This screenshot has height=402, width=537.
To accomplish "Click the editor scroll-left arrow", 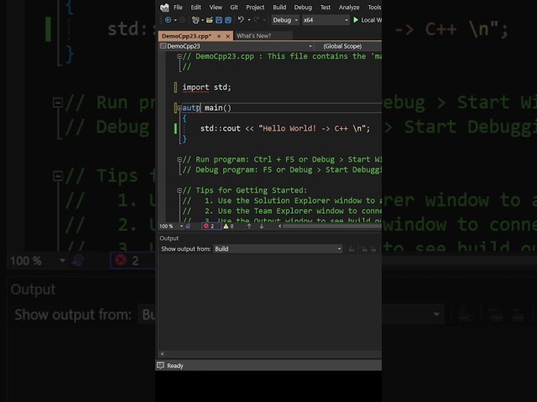I will (279, 226).
